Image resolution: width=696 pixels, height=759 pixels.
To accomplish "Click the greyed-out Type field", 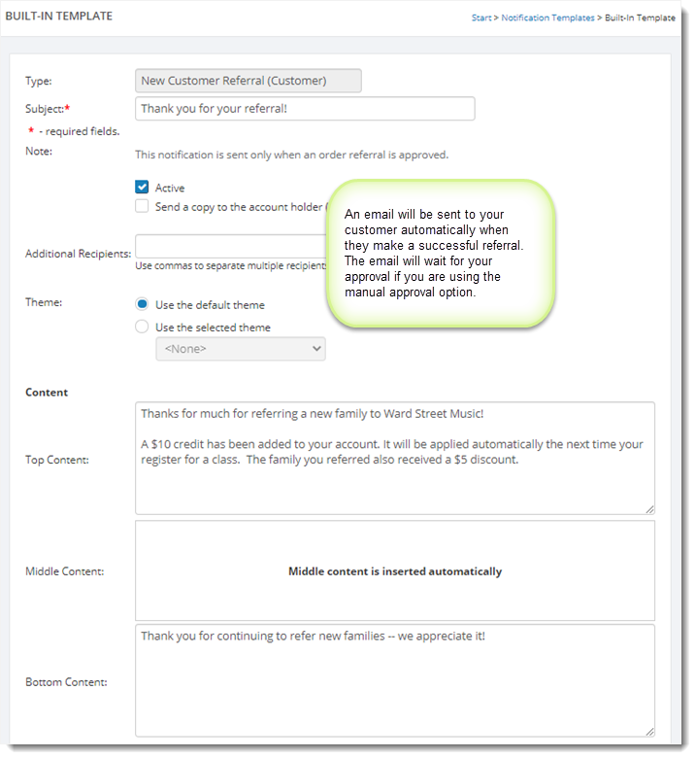I will point(248,81).
